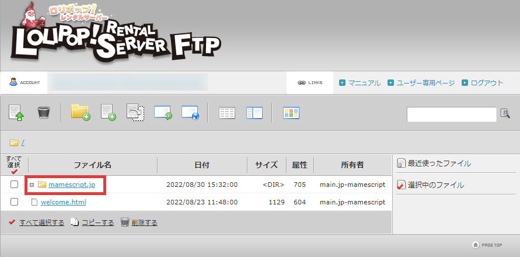520x257 pixels.
Task: Create a new file with toolbar icon
Action: 108,113
